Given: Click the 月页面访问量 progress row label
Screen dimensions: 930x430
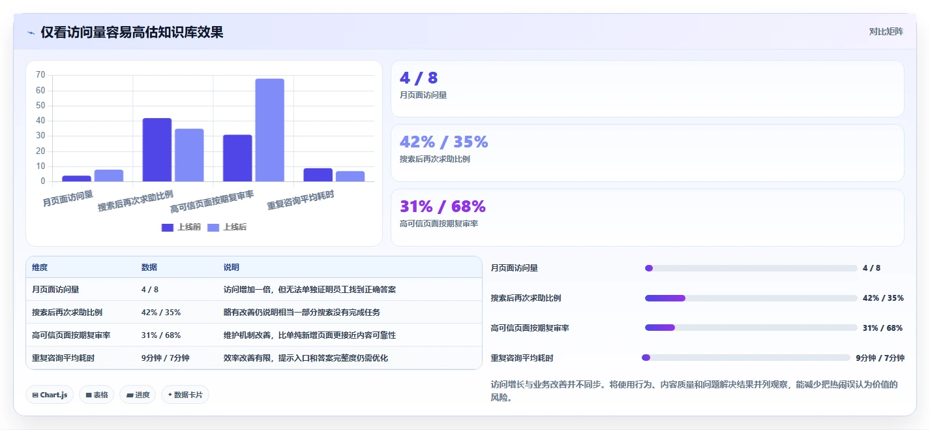Looking at the screenshot, I should (x=515, y=268).
